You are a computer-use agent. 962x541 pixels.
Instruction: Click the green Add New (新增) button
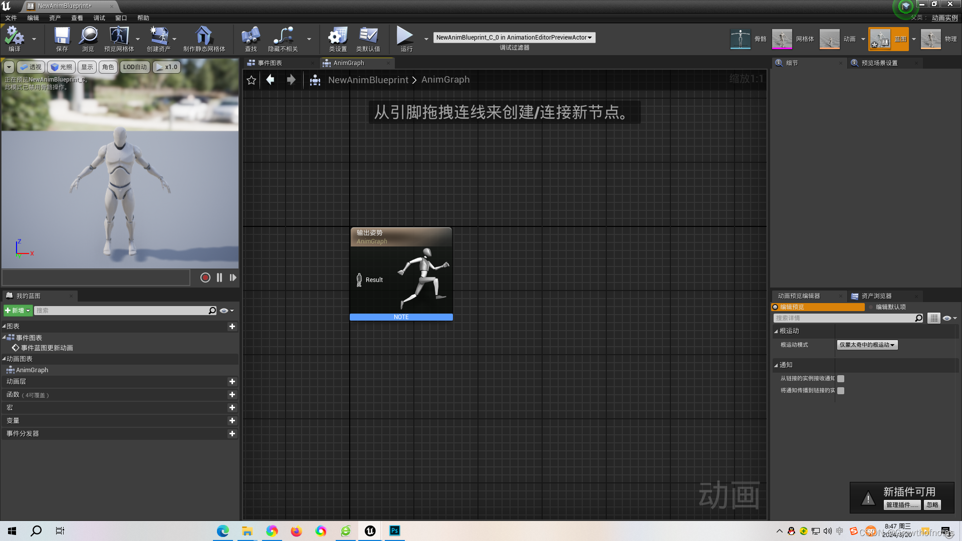click(18, 311)
